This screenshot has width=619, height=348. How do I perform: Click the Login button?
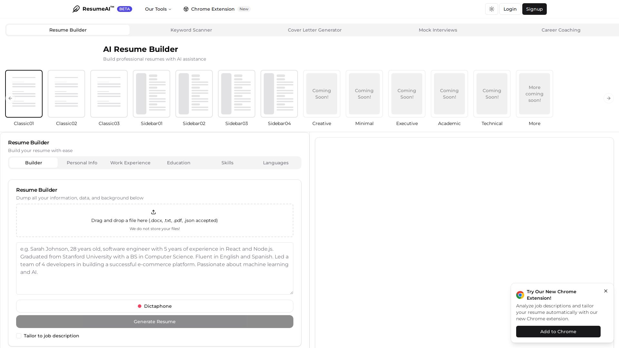coord(510,9)
